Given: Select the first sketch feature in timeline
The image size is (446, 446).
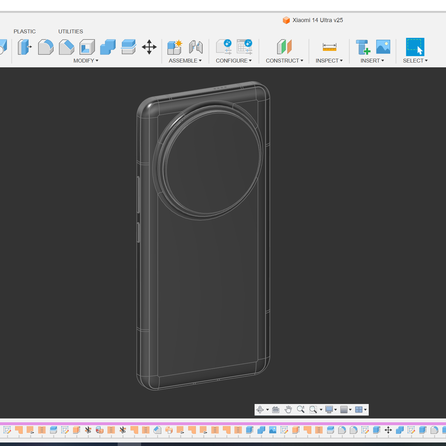Looking at the screenshot, I should coord(7,430).
